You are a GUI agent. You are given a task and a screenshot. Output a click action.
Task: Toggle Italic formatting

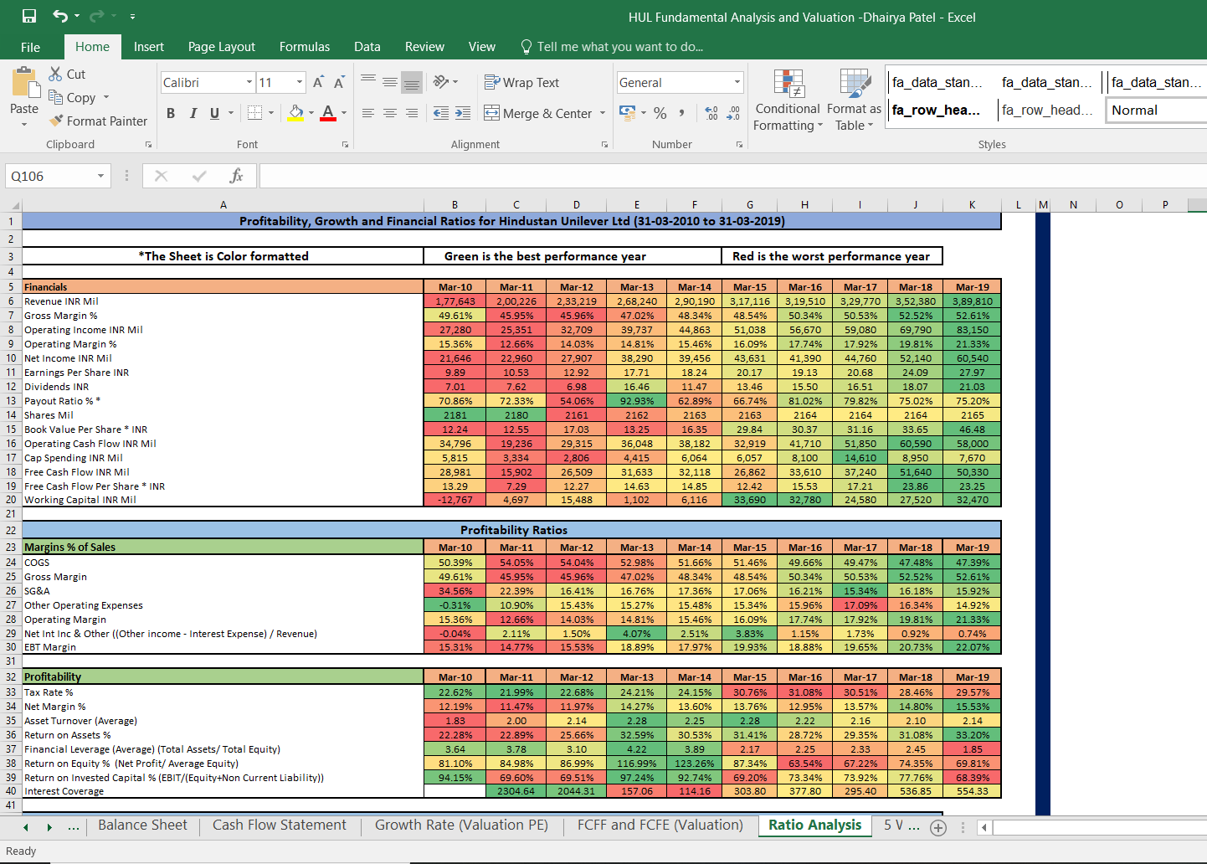click(x=193, y=113)
